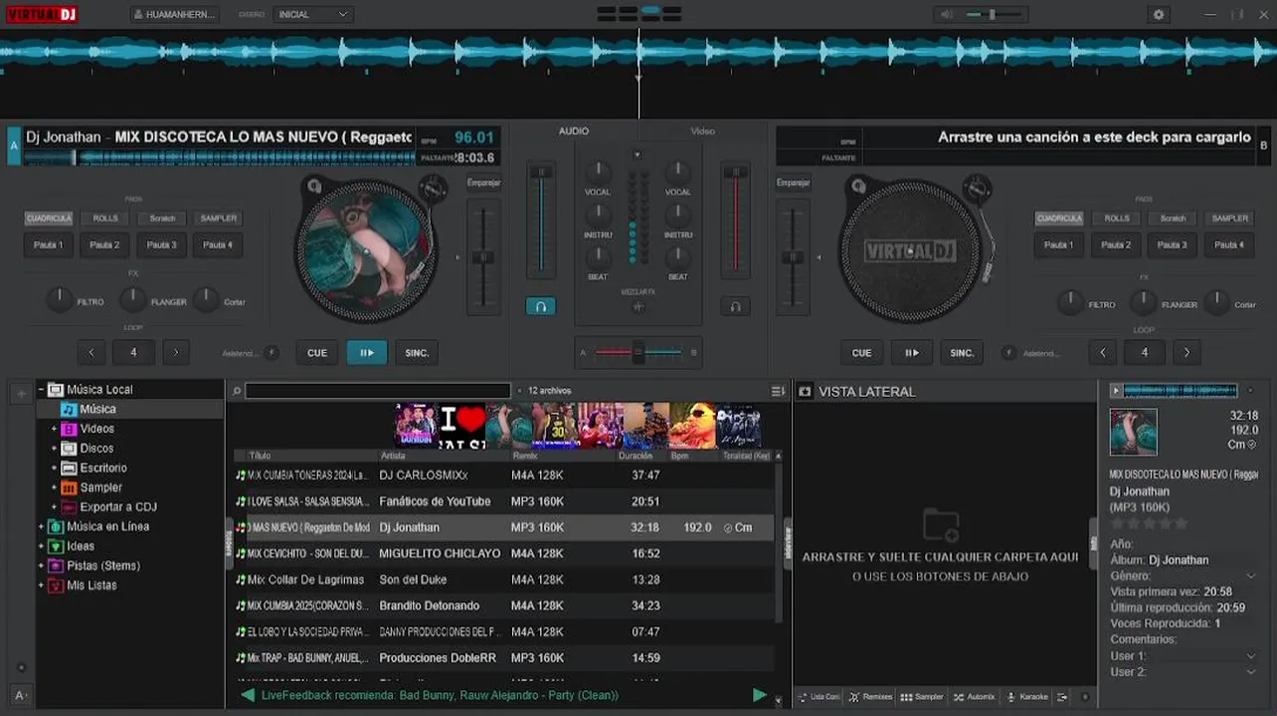Click the Pistas (Stems) folder icon

[56, 566]
